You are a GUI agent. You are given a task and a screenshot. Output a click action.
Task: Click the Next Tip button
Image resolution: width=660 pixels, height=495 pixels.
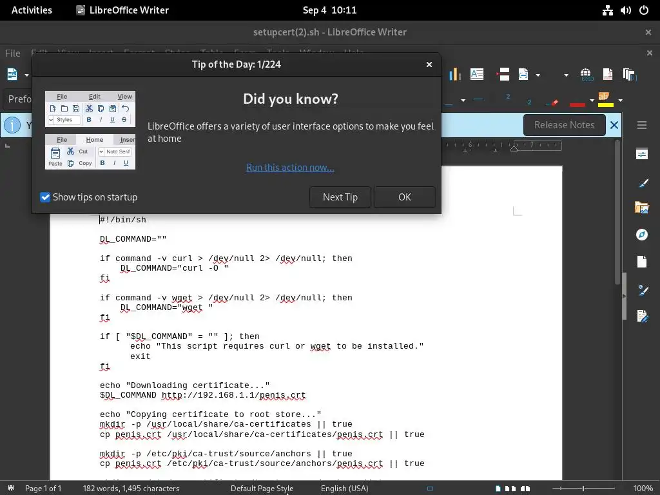point(340,197)
